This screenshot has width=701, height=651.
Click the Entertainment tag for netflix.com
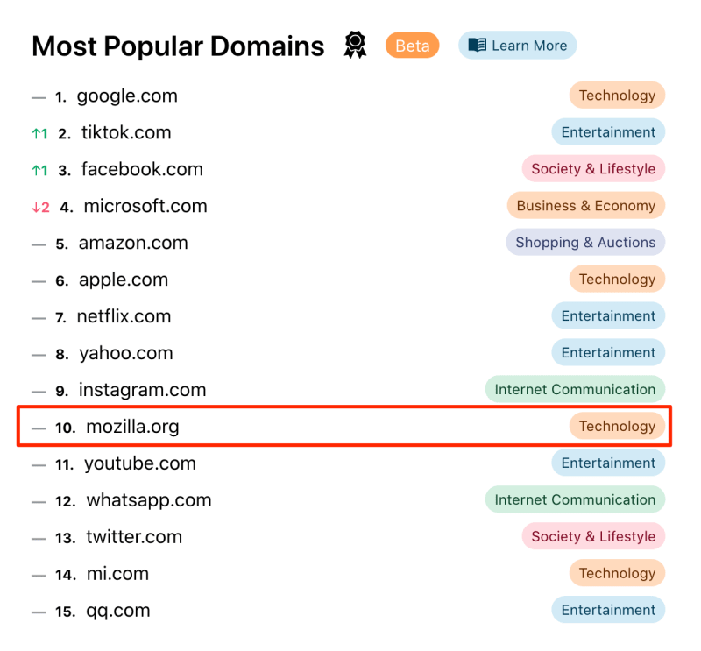(608, 315)
